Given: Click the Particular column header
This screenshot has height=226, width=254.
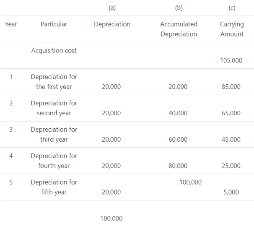Looking at the screenshot, I should pos(54,24).
